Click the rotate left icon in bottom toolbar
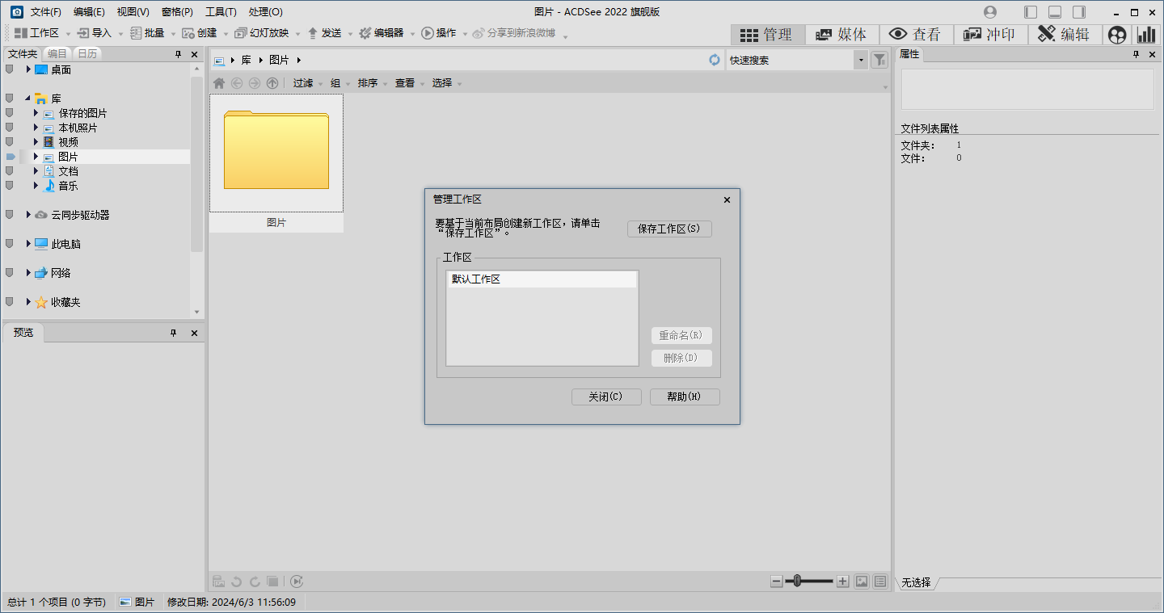The width and height of the screenshot is (1164, 613). pos(237,582)
